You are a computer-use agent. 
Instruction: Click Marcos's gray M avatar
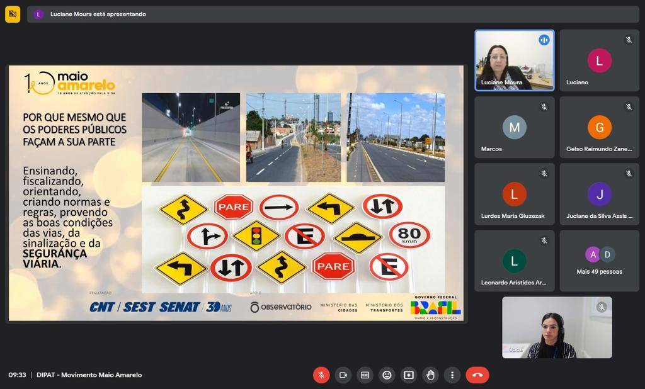coord(514,128)
